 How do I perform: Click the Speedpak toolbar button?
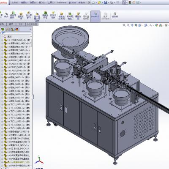105,16
